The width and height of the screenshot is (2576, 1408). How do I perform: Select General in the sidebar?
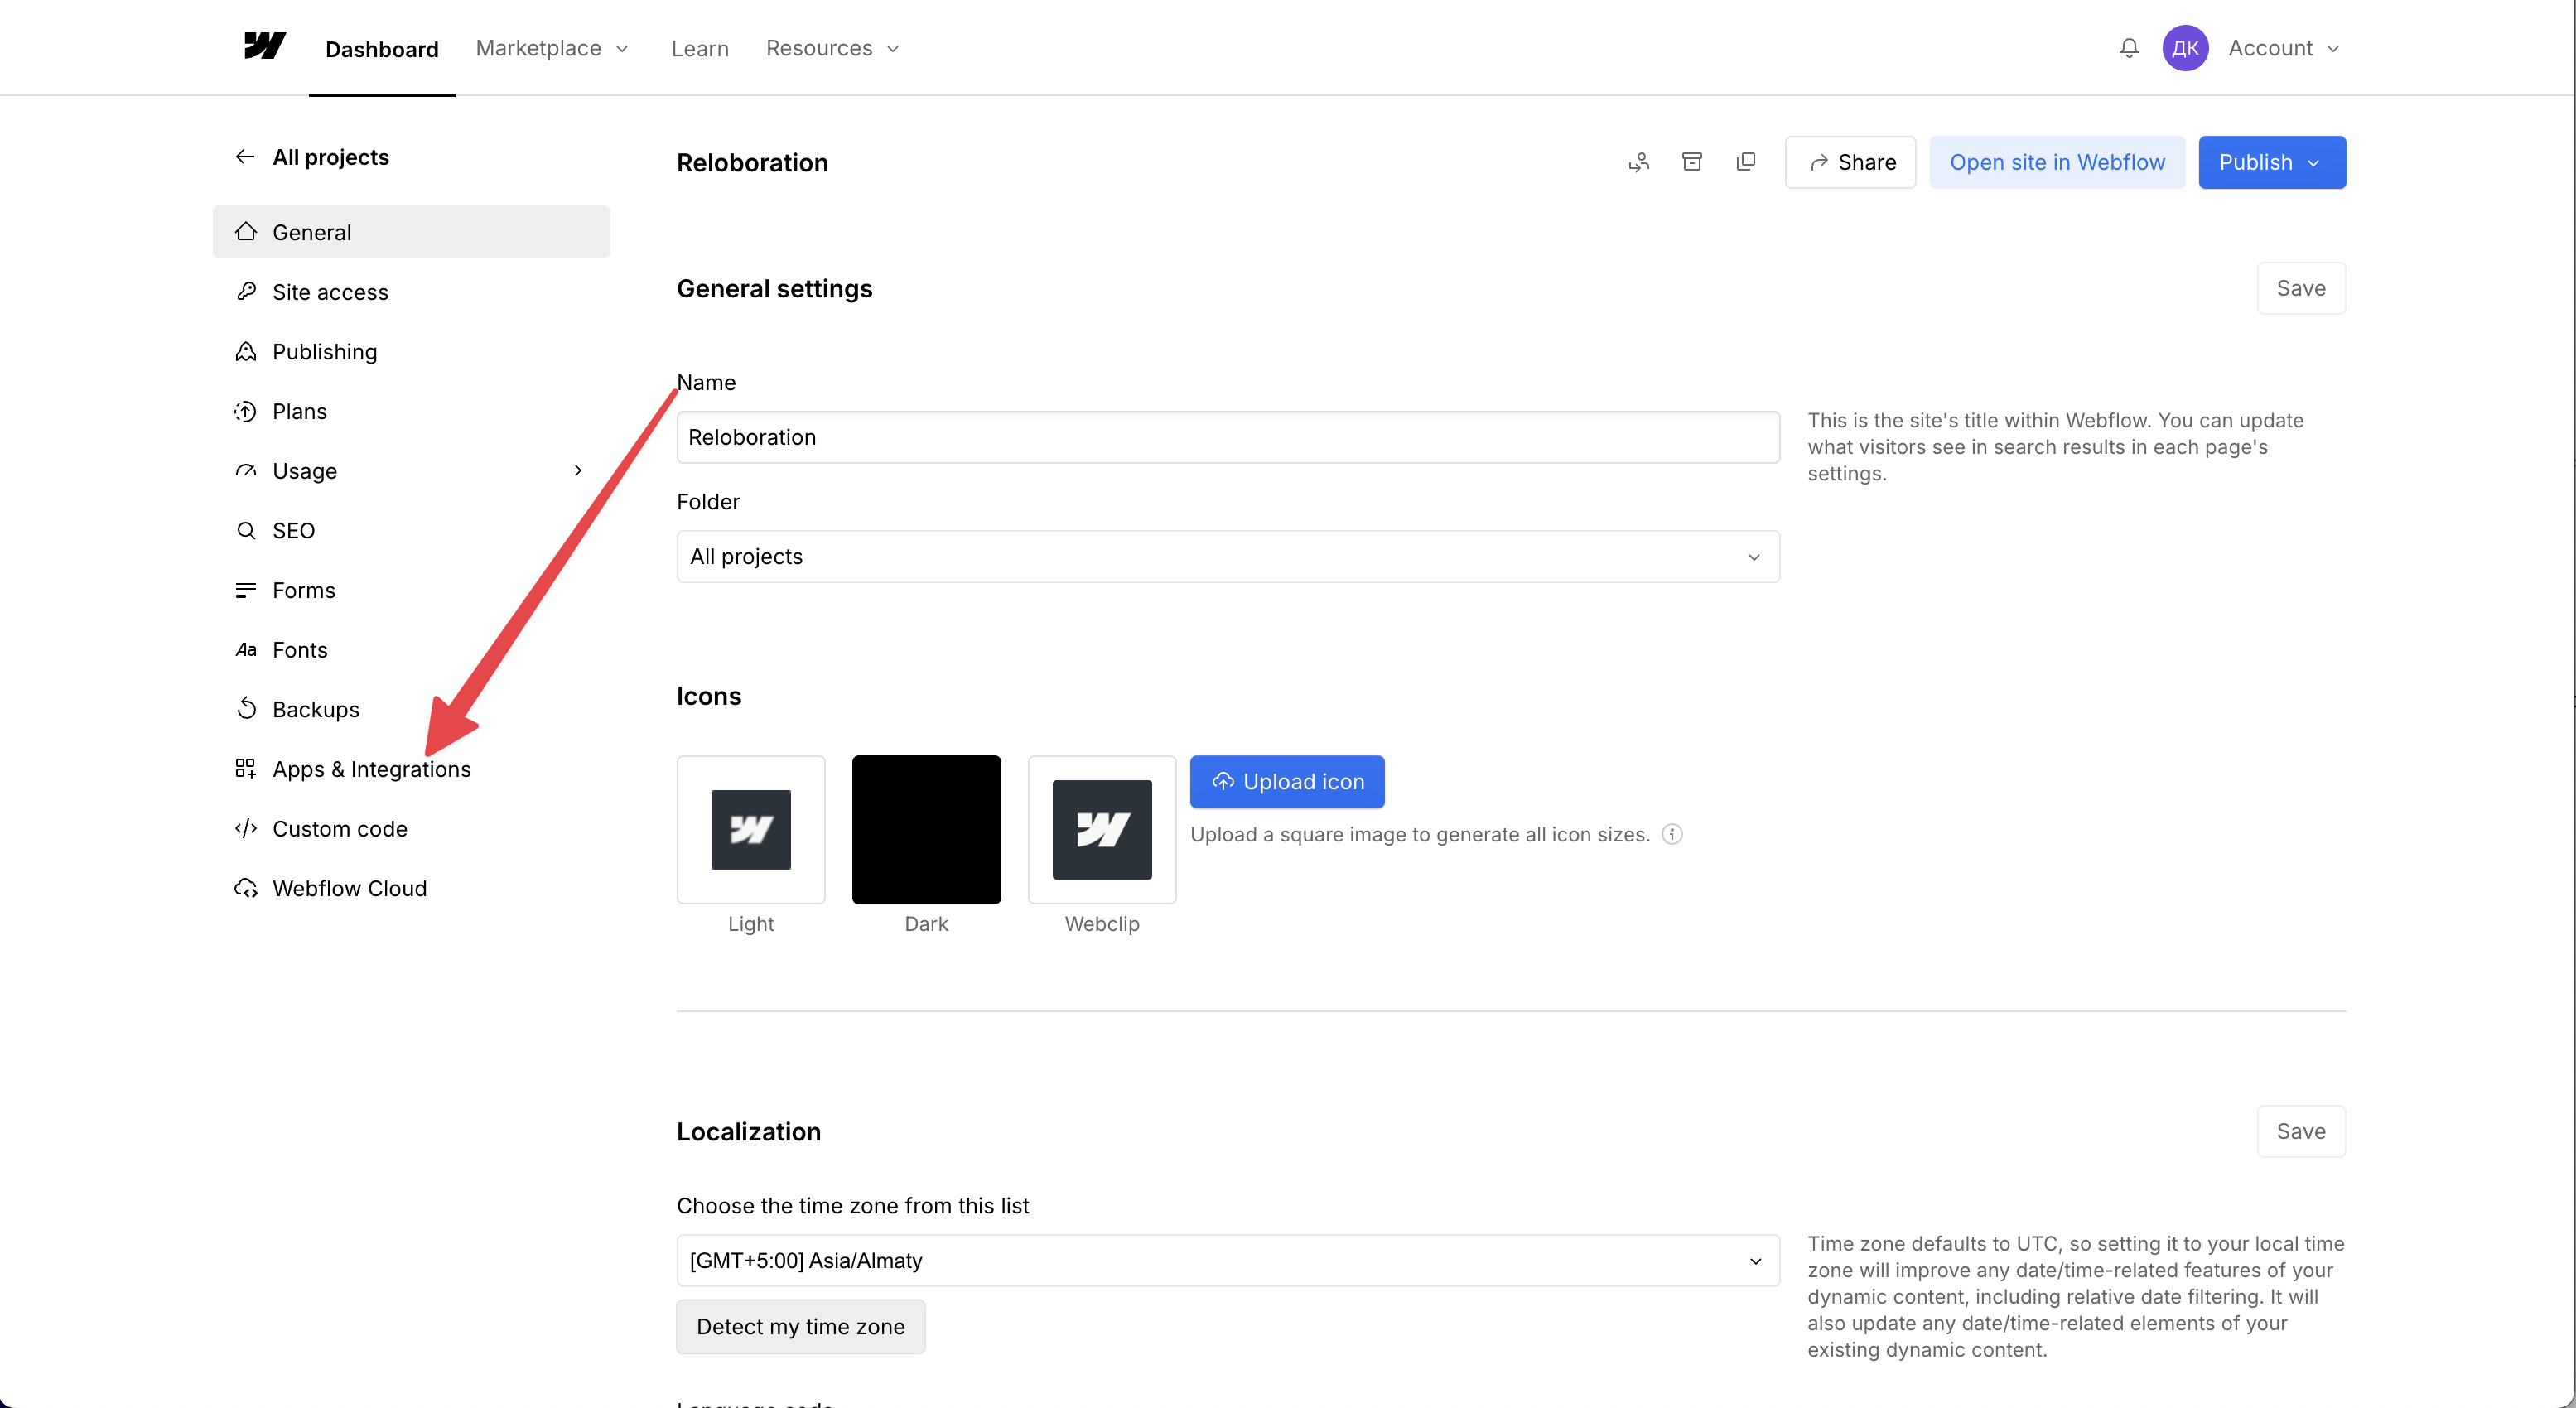pos(411,232)
